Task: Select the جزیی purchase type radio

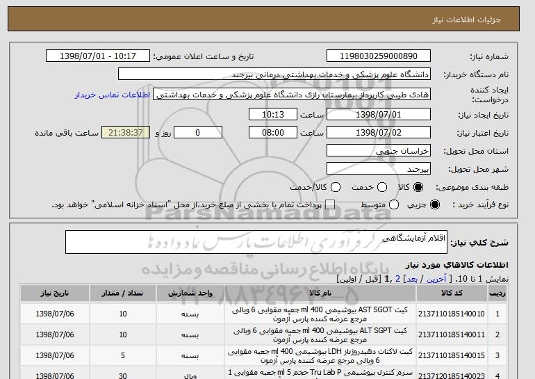Action: click(x=435, y=204)
